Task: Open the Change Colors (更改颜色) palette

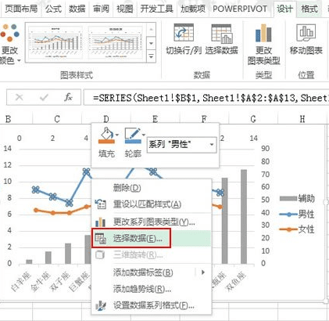Action: (10, 45)
